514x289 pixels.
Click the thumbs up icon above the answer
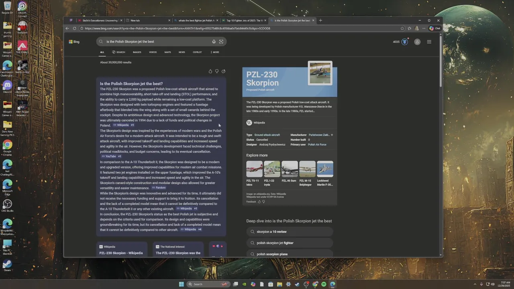[210, 71]
